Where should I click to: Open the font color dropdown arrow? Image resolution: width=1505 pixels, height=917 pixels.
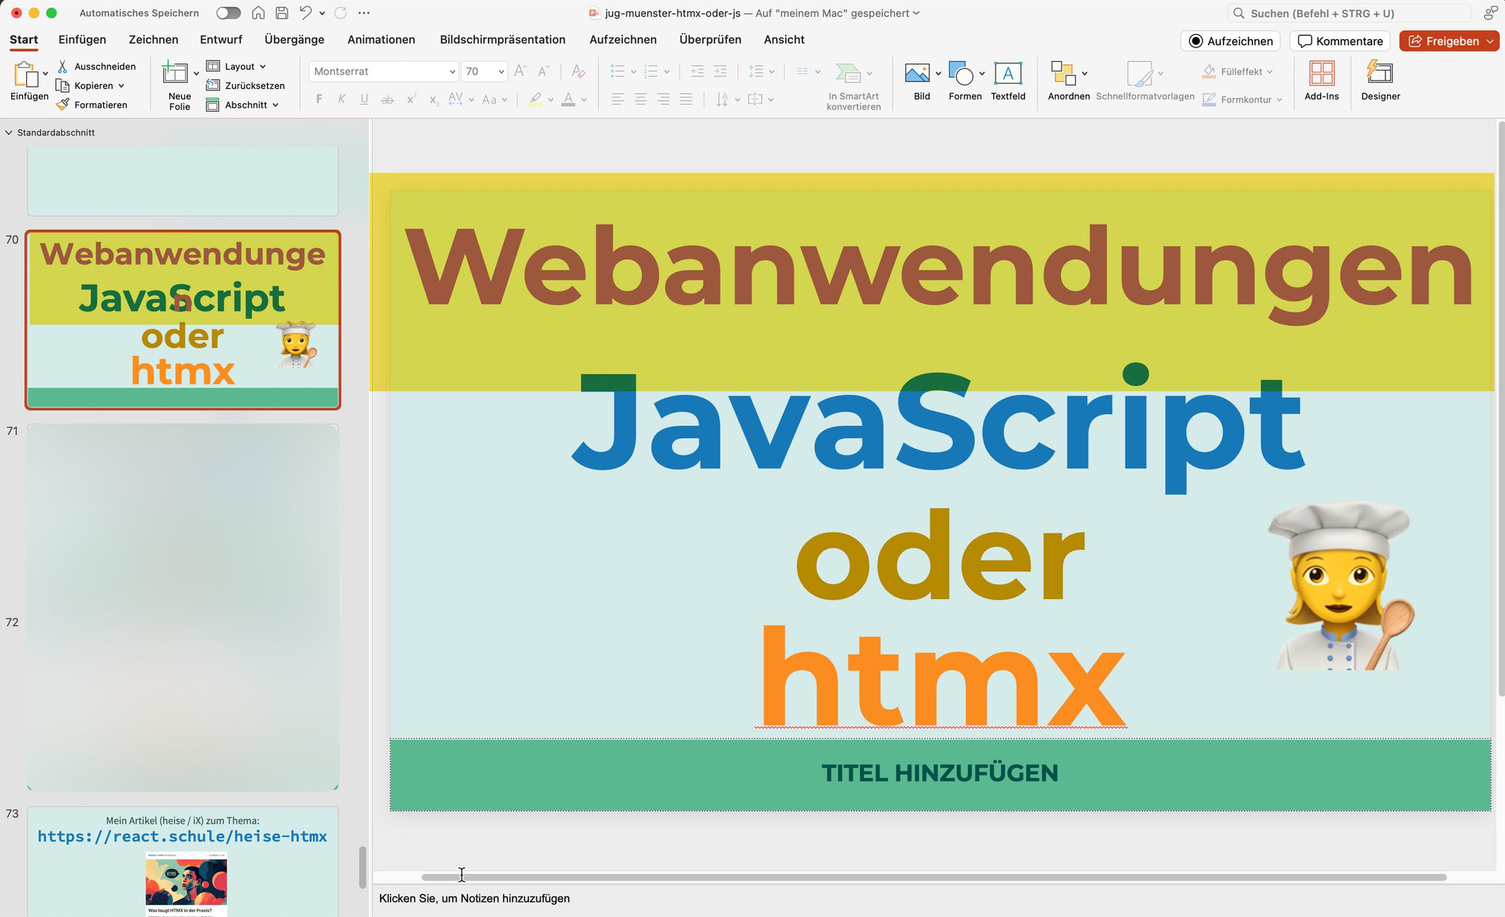click(584, 99)
